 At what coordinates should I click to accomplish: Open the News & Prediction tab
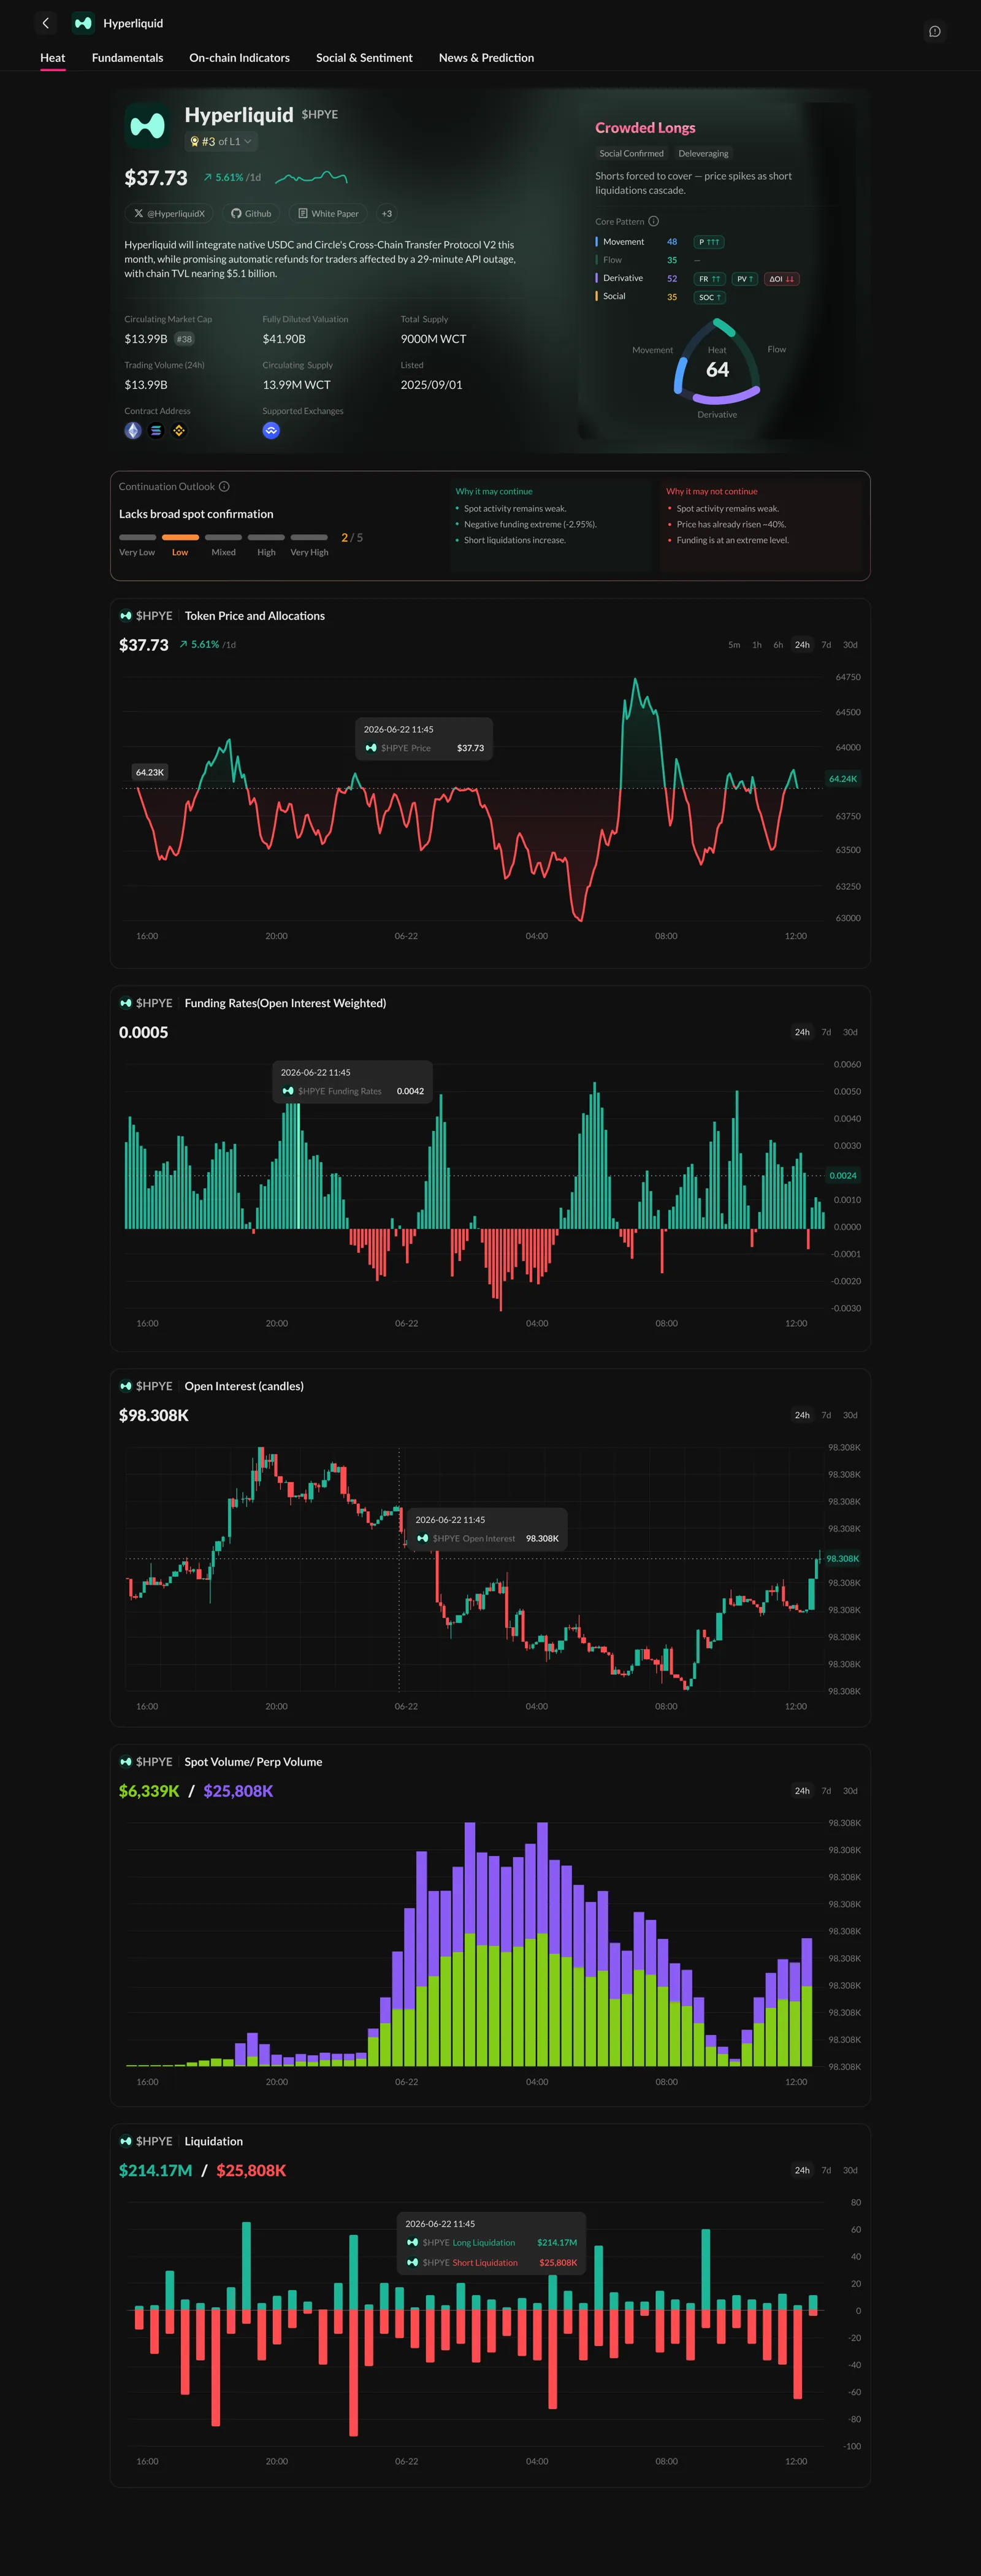click(x=486, y=58)
